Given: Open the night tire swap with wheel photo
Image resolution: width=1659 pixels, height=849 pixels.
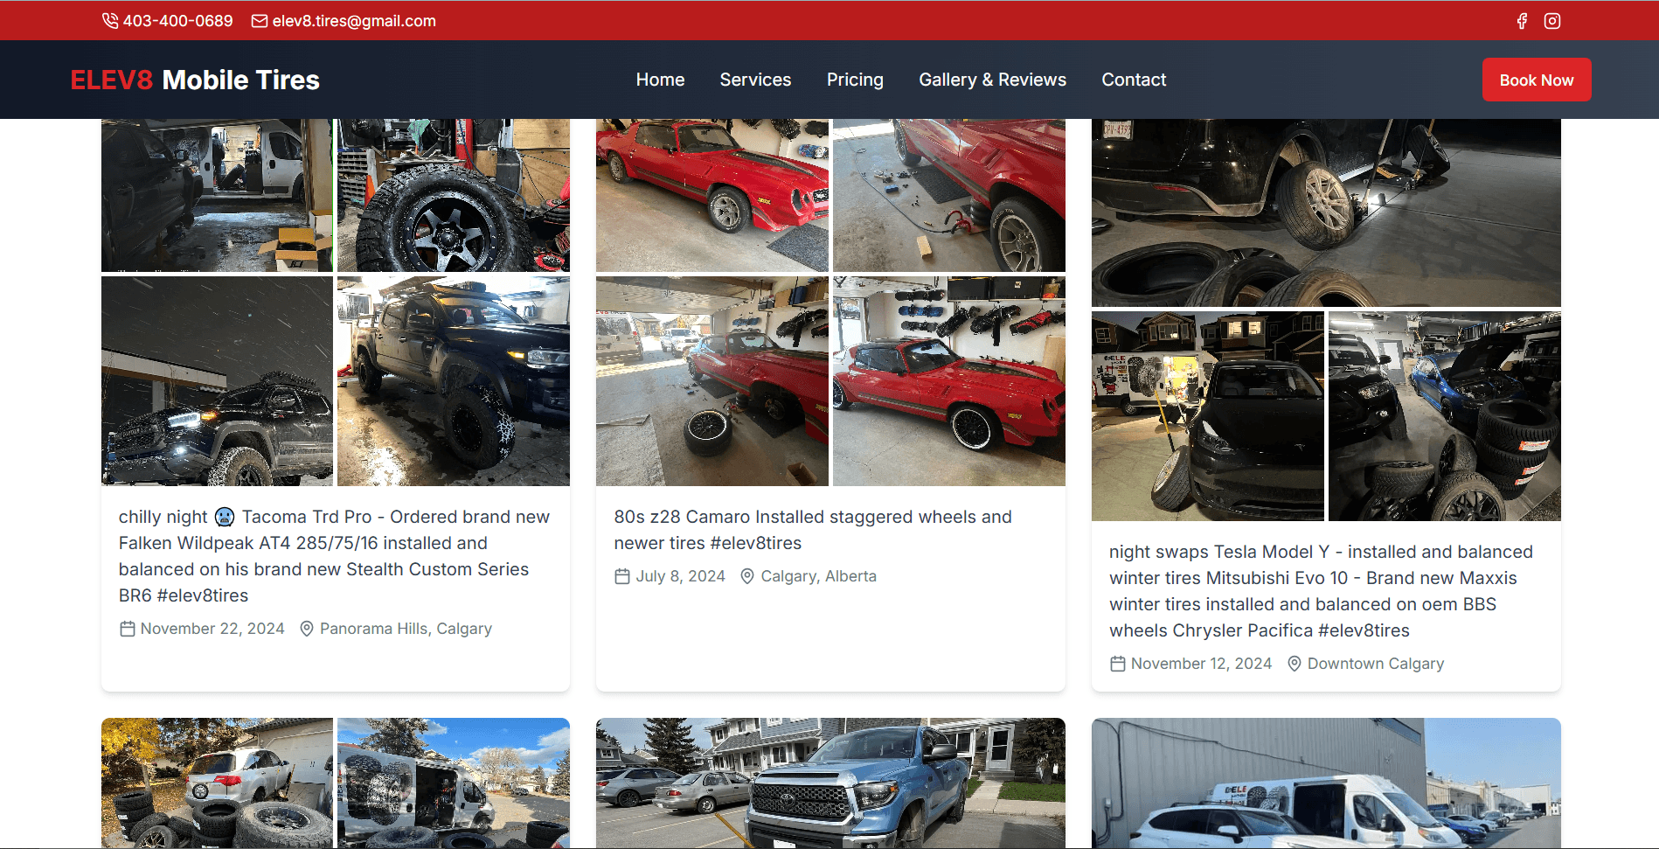Looking at the screenshot, I should [1326, 212].
